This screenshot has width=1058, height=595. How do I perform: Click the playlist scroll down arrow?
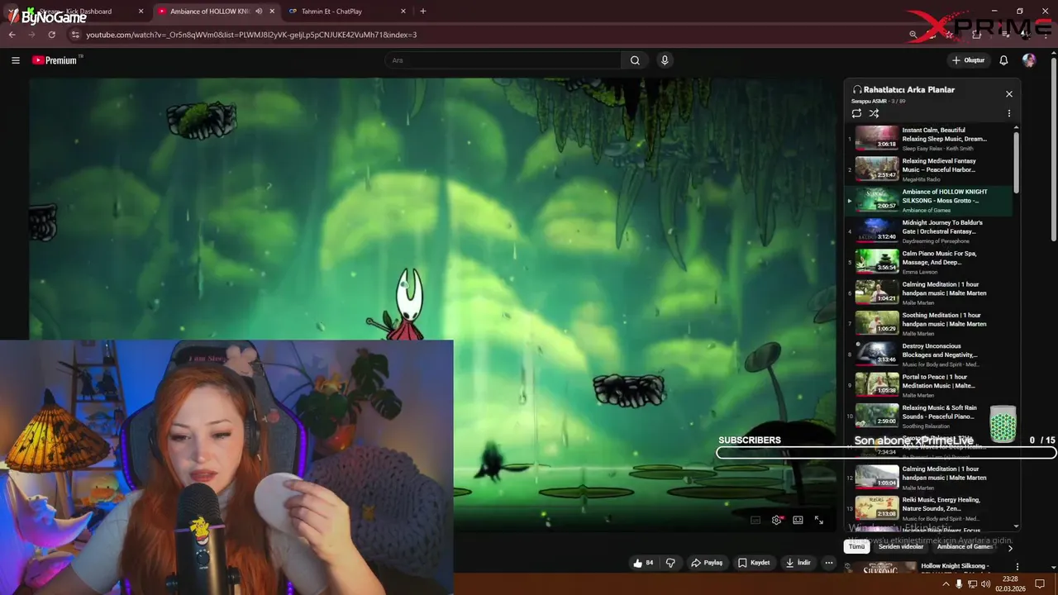pos(1016,526)
